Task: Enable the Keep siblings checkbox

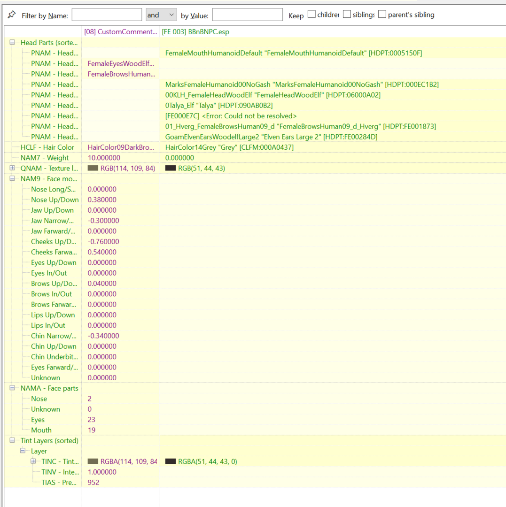Action: pyautogui.click(x=347, y=14)
